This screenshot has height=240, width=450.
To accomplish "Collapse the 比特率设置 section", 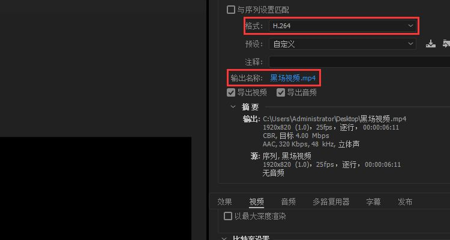I will pos(224,238).
